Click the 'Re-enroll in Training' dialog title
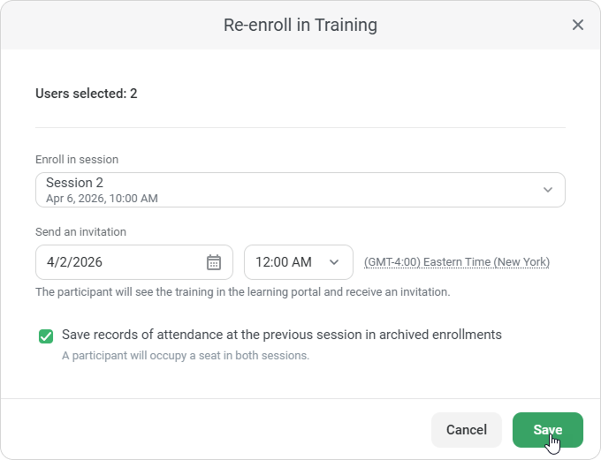The height and width of the screenshot is (460, 601). (x=300, y=25)
